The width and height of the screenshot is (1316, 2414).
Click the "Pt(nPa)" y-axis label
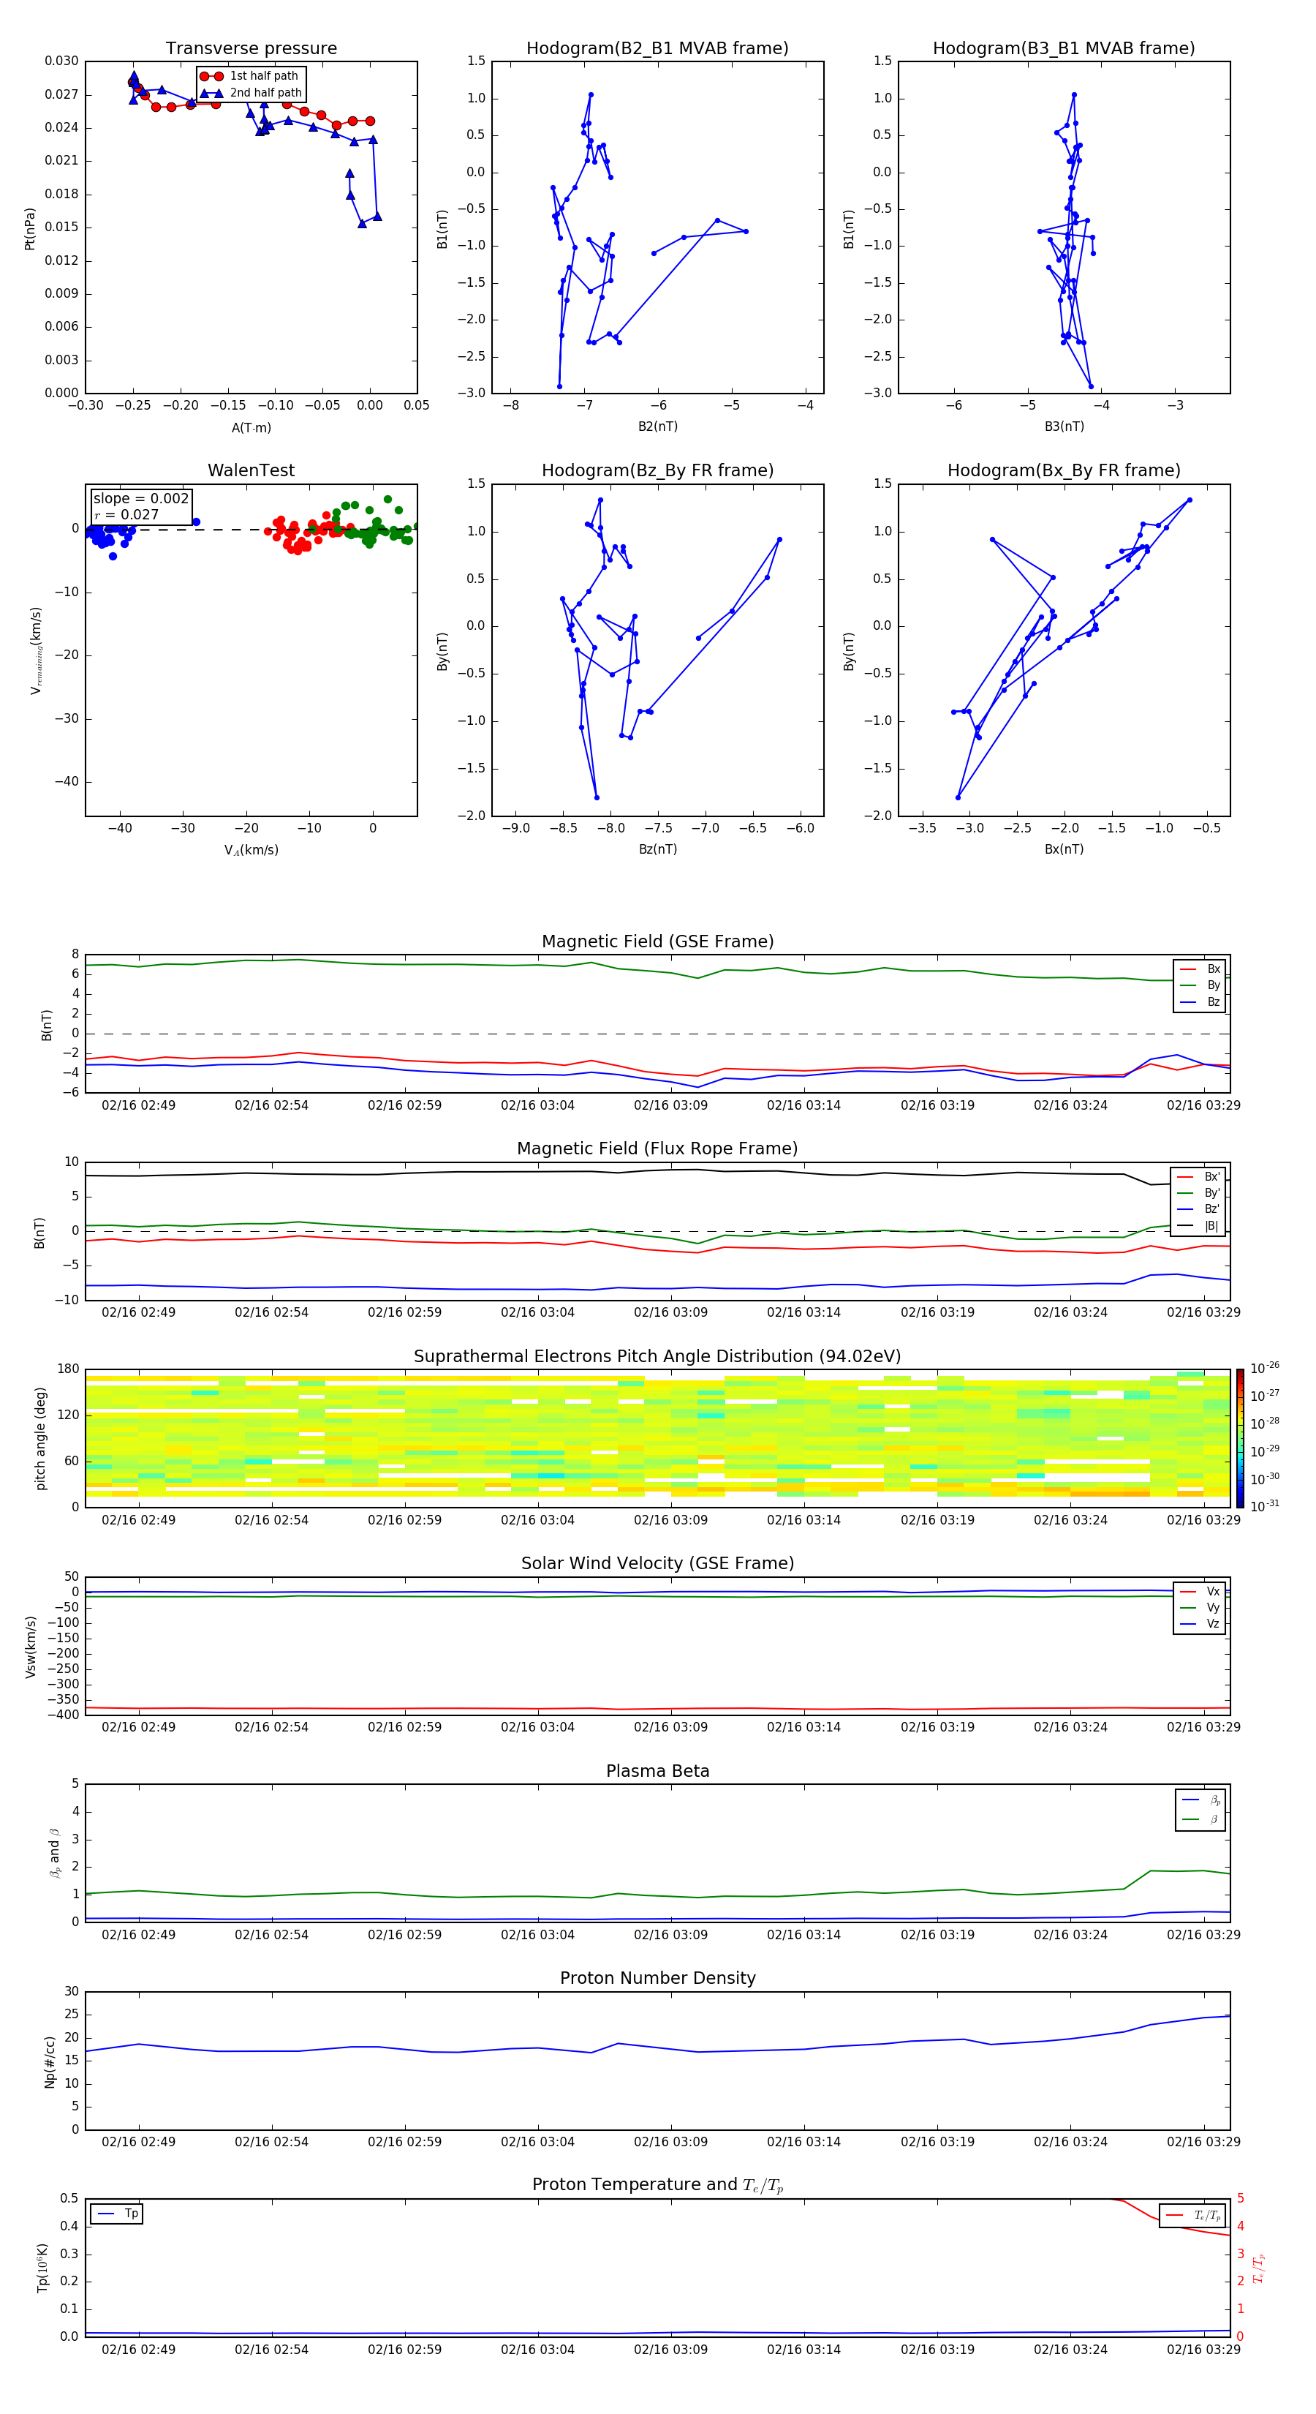pos(30,228)
